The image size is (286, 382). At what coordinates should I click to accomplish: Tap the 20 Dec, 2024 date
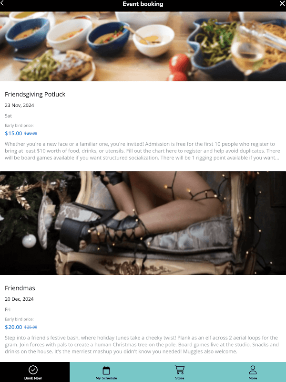point(19,299)
